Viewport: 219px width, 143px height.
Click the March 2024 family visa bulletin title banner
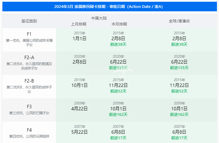coord(109,7)
